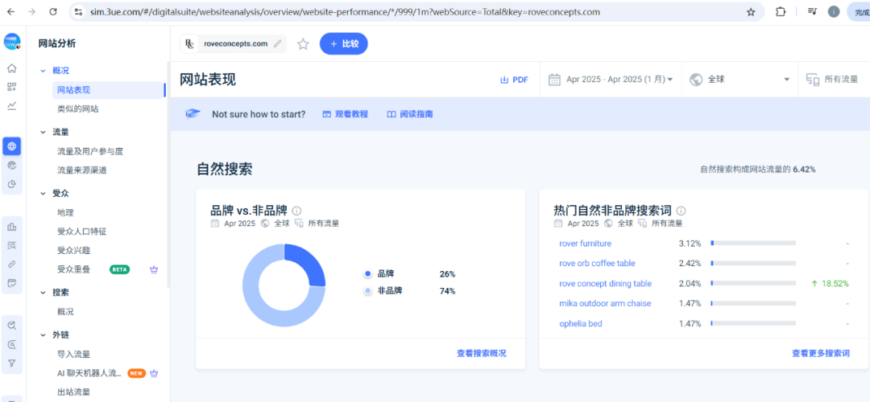Click the rove orb coffee table keyword
Image resolution: width=870 pixels, height=402 pixels.
pyautogui.click(x=597, y=264)
